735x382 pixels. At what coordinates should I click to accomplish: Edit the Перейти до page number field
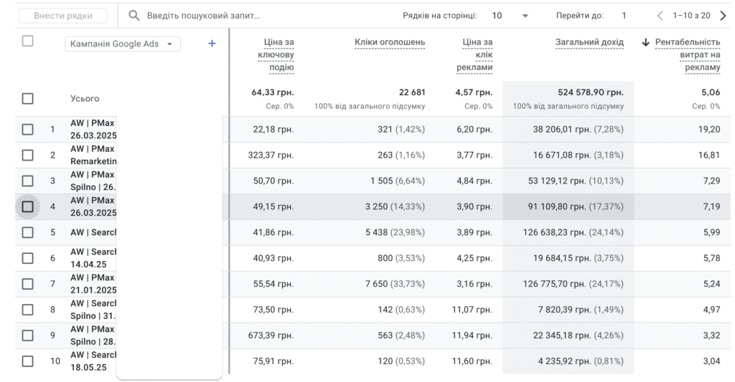point(624,15)
